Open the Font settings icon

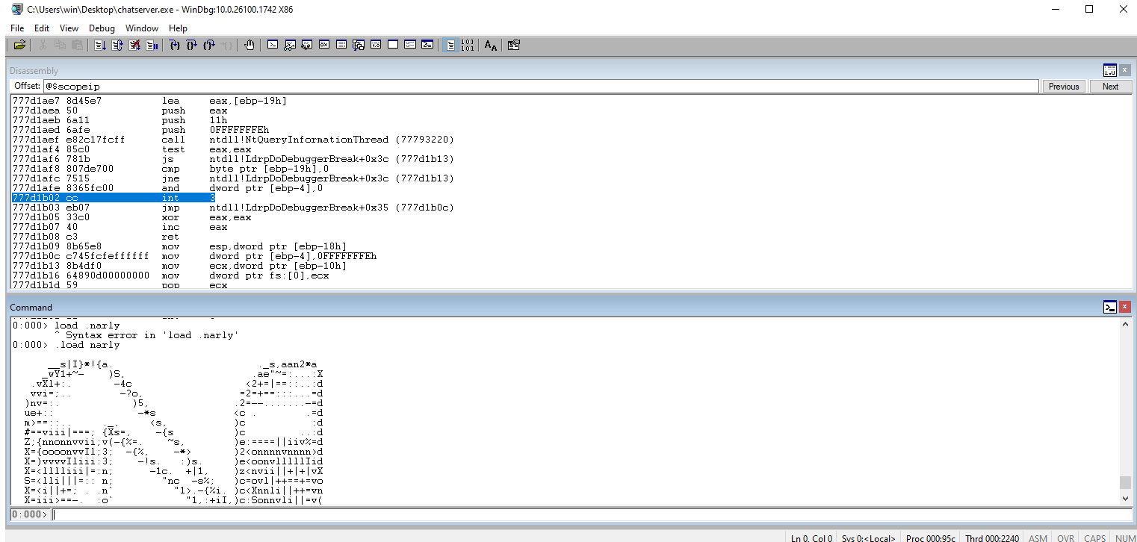click(490, 46)
